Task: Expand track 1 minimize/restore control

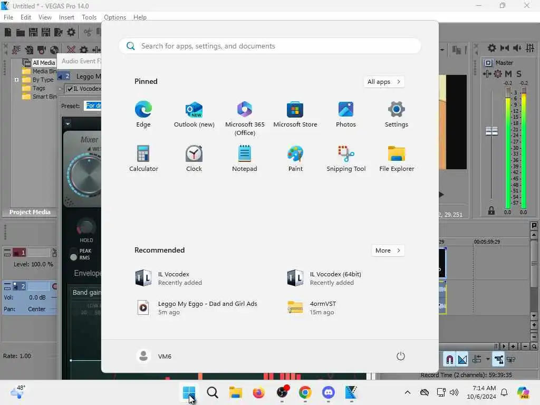Action: [7, 254]
